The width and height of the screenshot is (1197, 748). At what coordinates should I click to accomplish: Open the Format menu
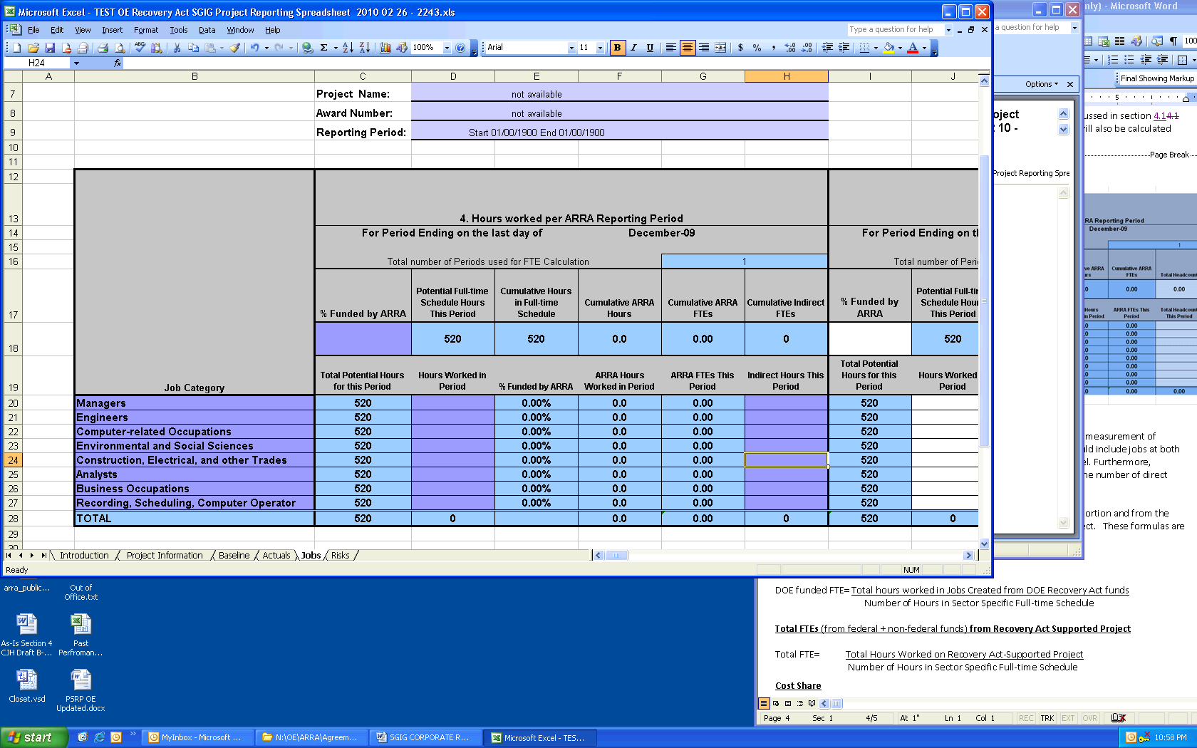pos(145,30)
